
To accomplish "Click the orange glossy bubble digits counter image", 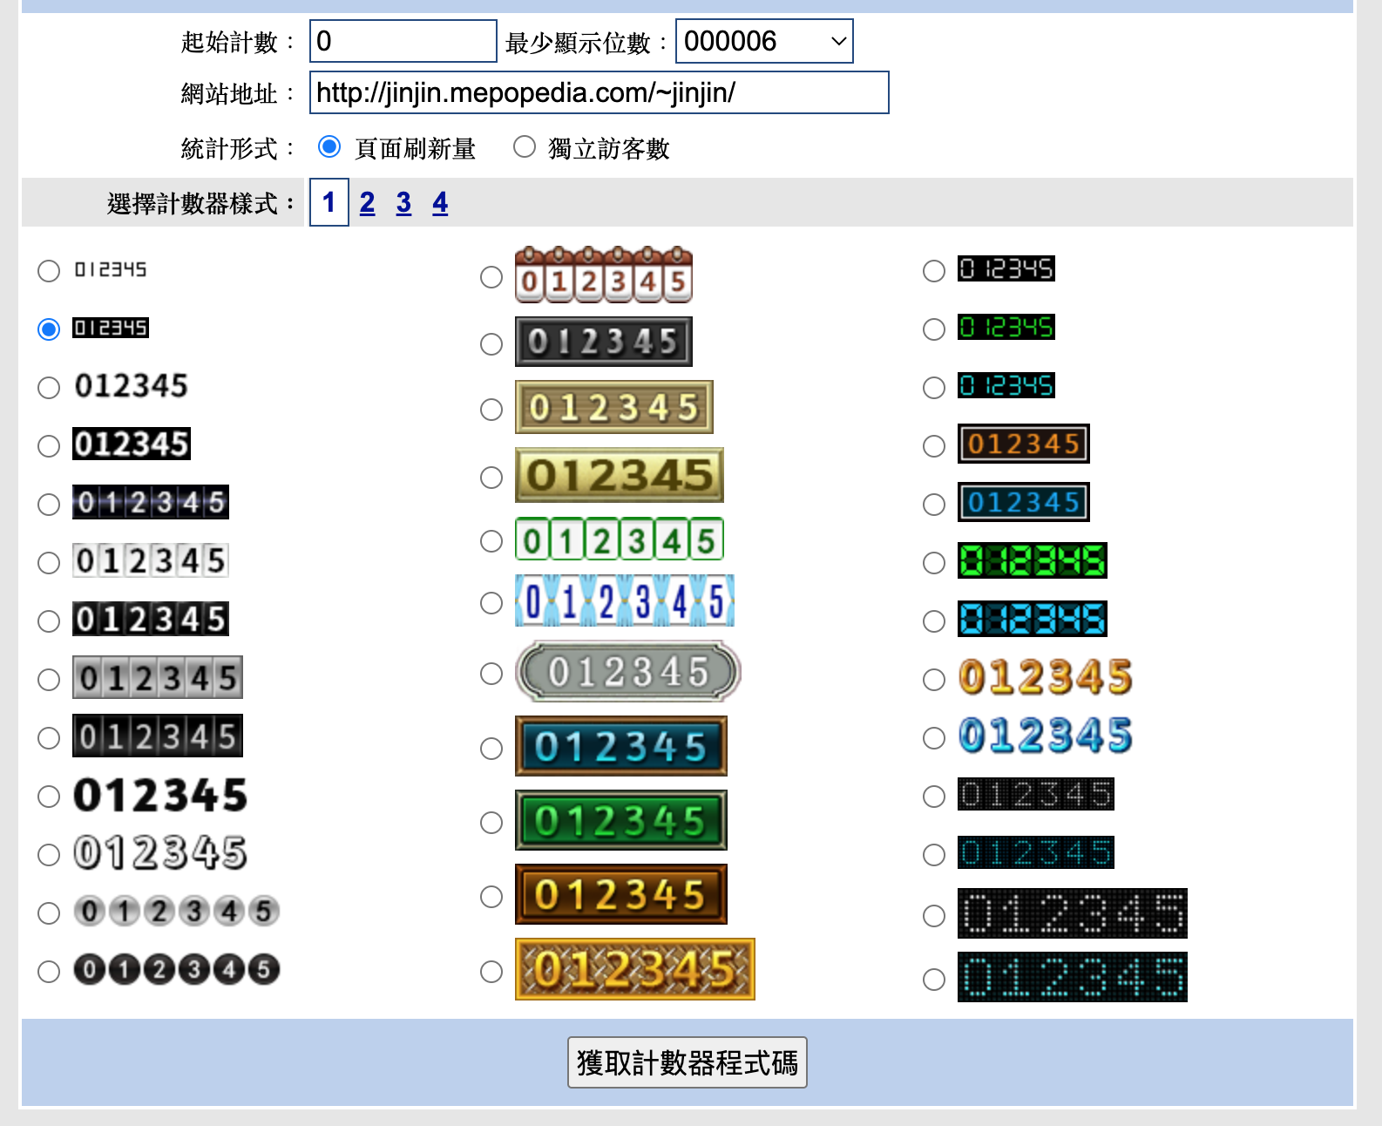I will 1045,677.
